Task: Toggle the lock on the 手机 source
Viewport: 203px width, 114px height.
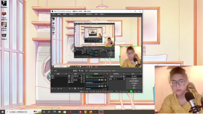Action: 84,78
